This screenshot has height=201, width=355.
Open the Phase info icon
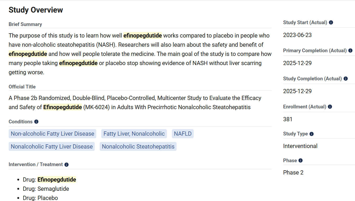[300, 161]
